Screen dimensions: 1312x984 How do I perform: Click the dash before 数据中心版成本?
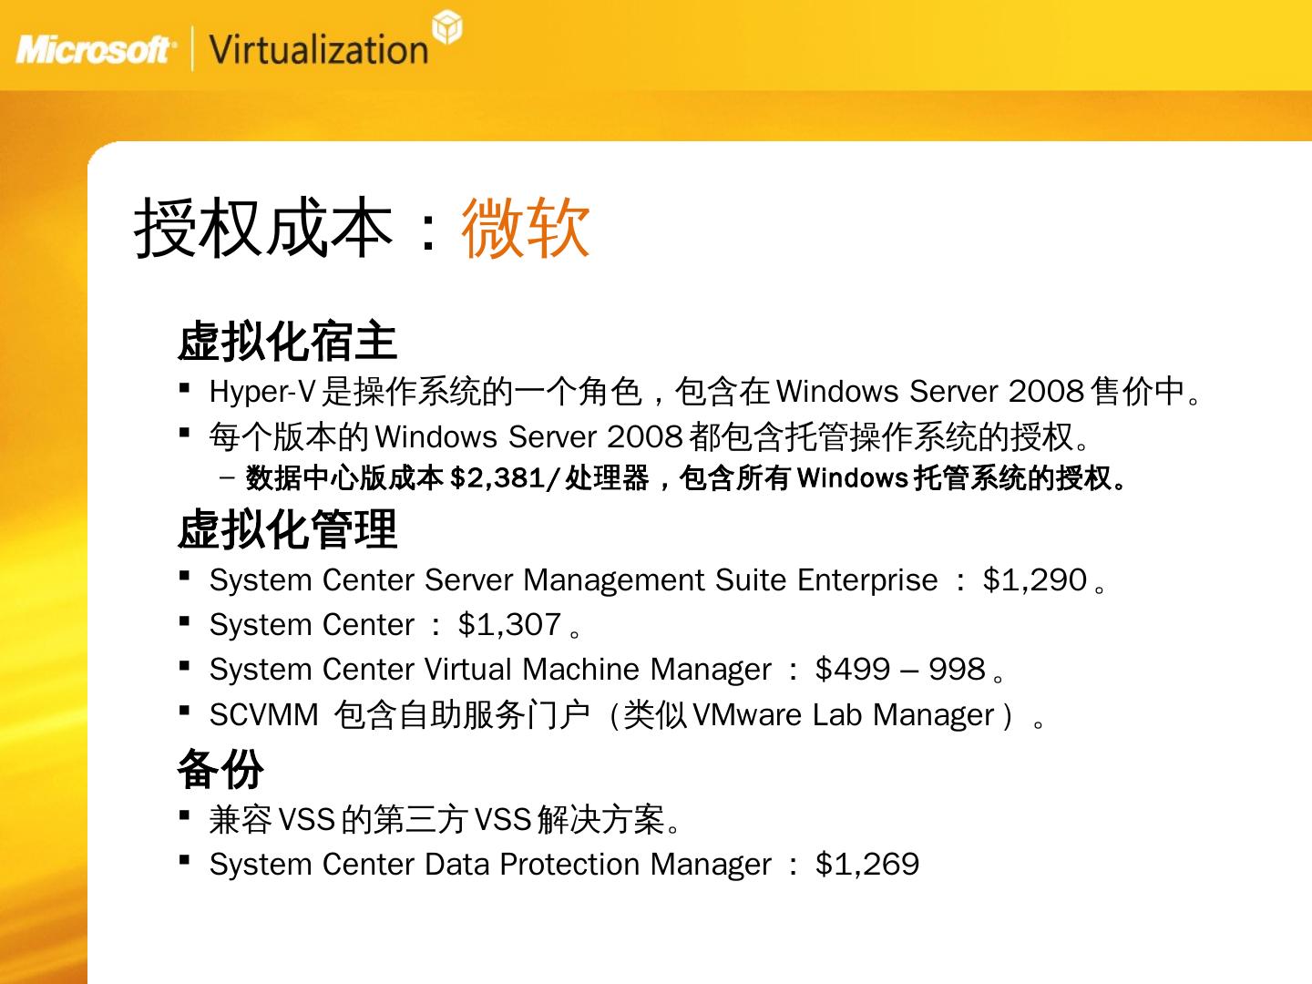(x=227, y=477)
